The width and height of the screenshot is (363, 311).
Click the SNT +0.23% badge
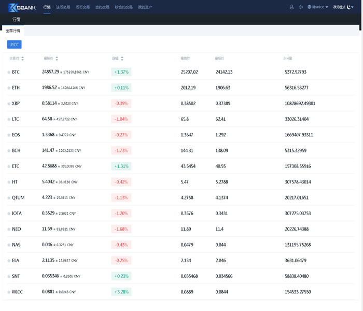tap(121, 276)
